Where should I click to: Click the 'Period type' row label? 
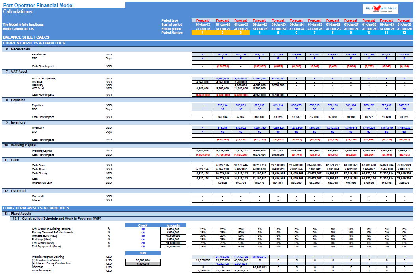169,20
